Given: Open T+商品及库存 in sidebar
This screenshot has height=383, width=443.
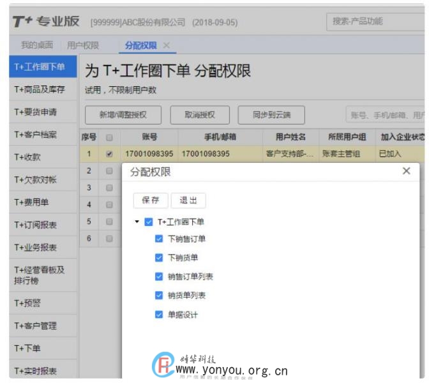Looking at the screenshot, I should tap(43, 89).
